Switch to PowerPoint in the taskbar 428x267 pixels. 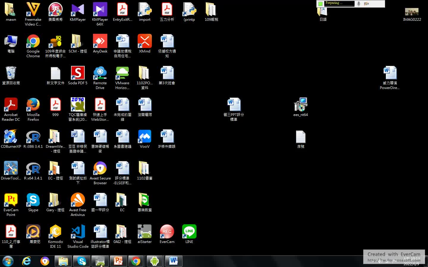coord(119,261)
